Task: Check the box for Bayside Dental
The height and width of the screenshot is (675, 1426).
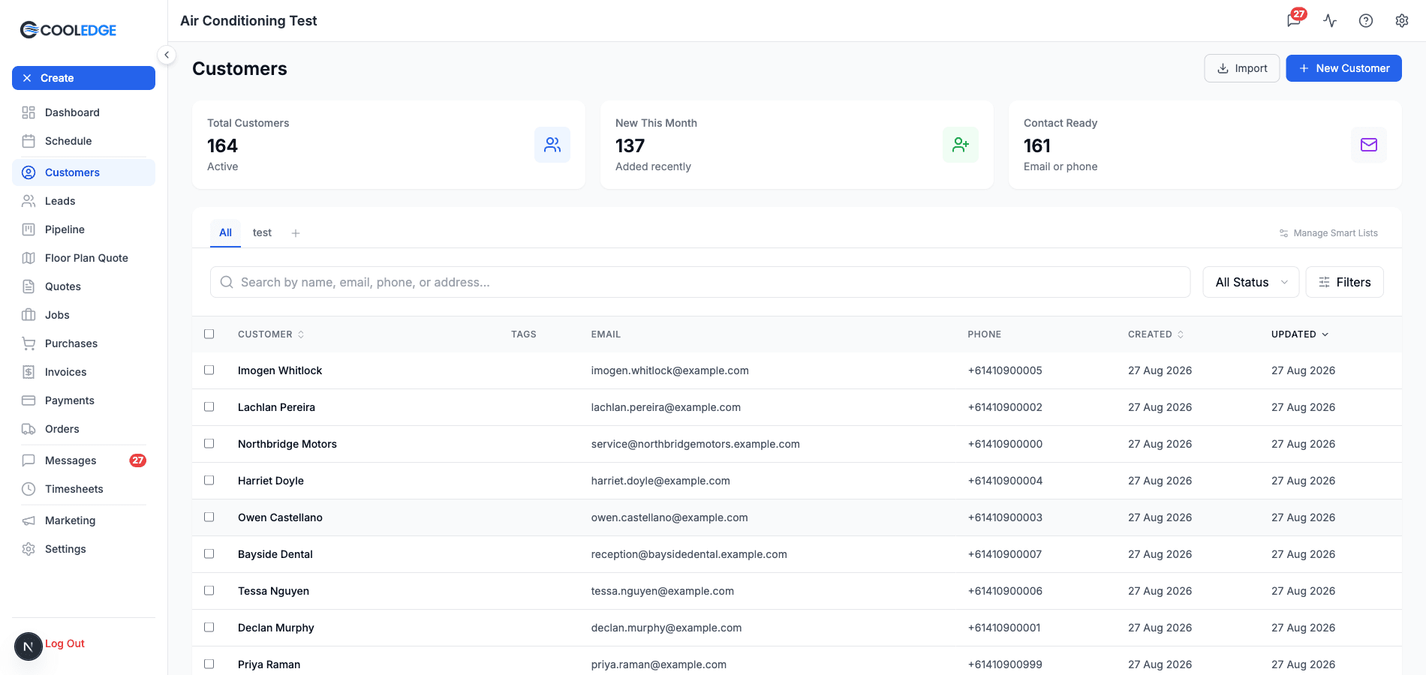Action: pyautogui.click(x=209, y=553)
